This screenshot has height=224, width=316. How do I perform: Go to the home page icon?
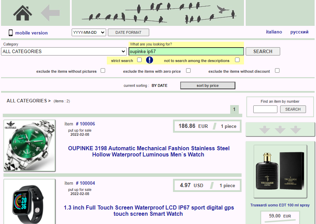[23, 13]
